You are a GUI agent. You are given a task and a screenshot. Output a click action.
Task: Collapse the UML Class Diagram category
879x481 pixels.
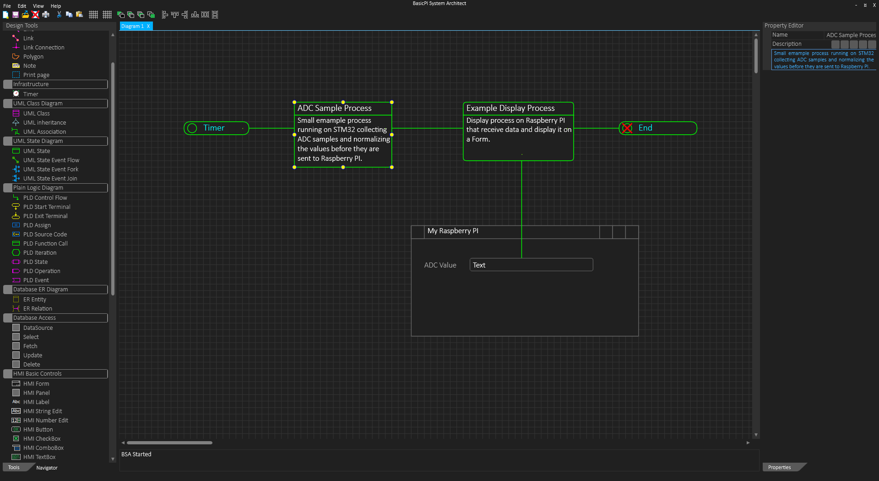(55, 104)
